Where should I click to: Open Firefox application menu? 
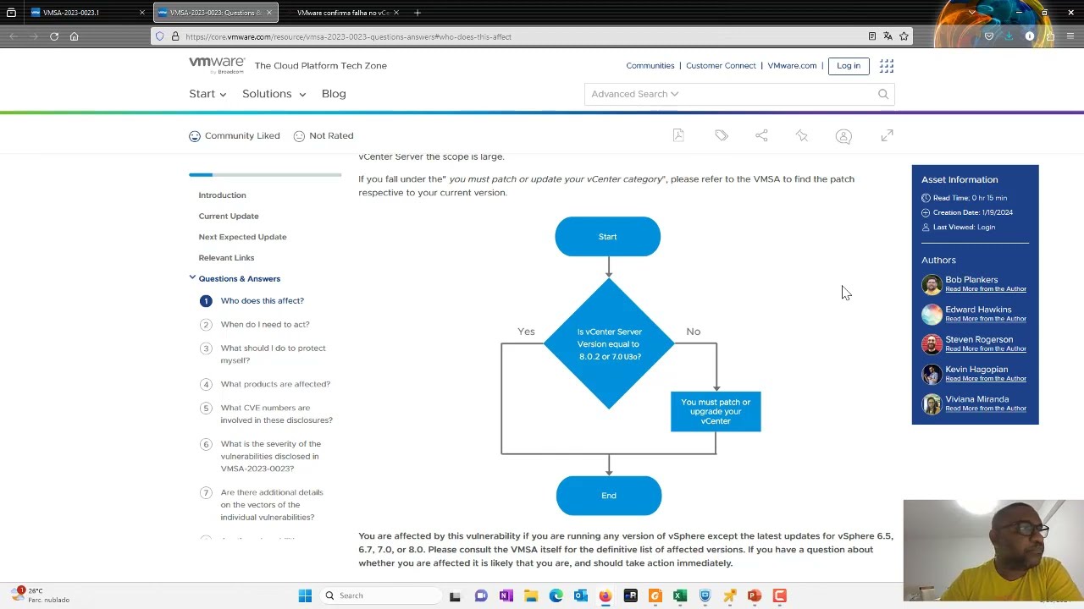[x=1070, y=36]
